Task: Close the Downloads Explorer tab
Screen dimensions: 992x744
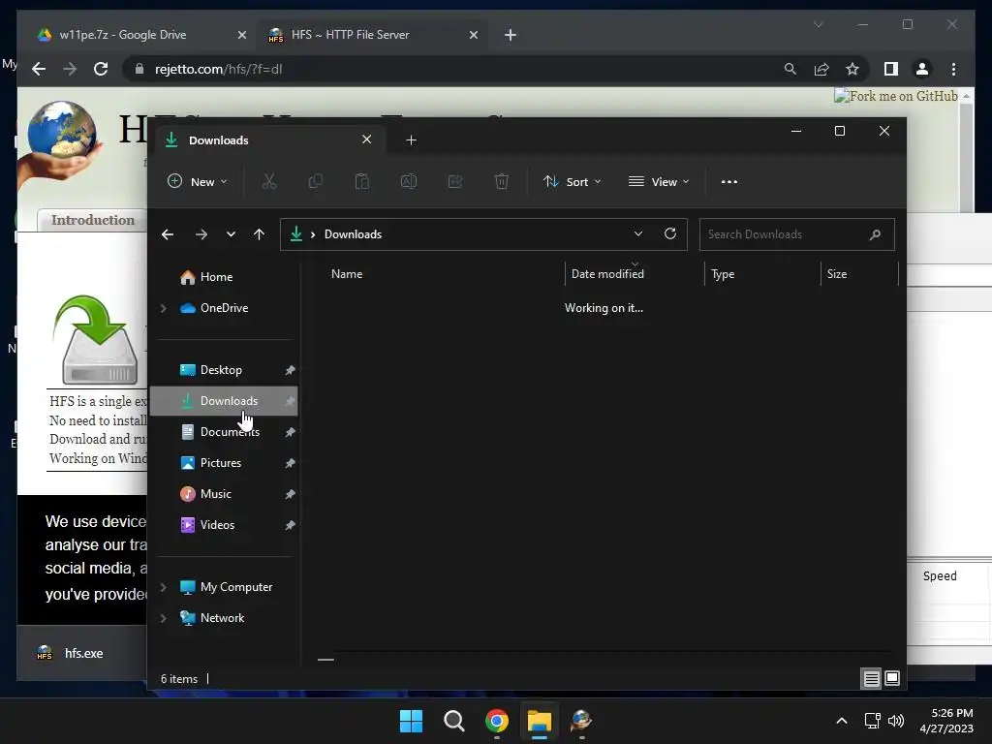Action: pyautogui.click(x=367, y=139)
